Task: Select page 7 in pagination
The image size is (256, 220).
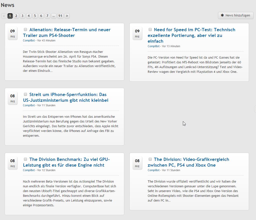Action: (47, 16)
